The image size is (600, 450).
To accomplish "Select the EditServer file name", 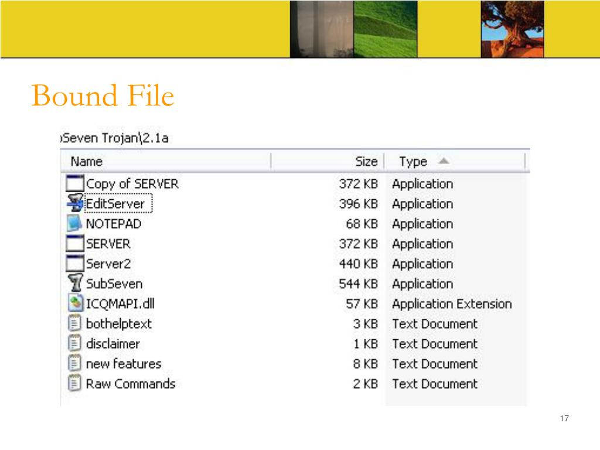I will tap(115, 203).
